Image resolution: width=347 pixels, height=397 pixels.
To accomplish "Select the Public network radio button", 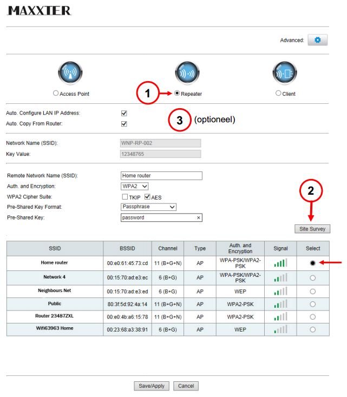I will (312, 304).
